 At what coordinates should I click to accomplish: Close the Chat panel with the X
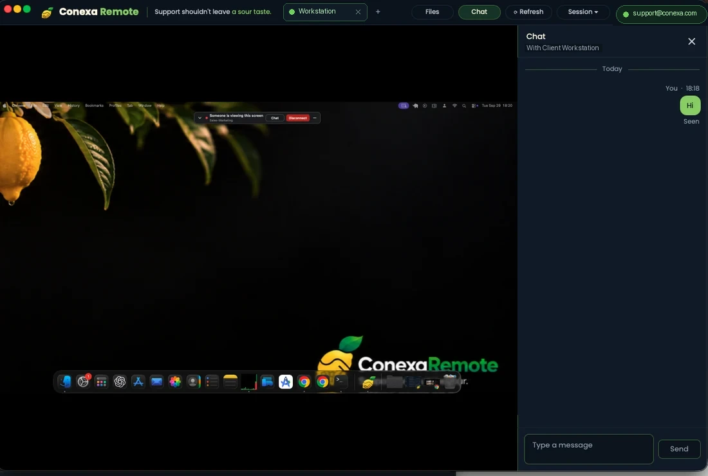pos(691,42)
